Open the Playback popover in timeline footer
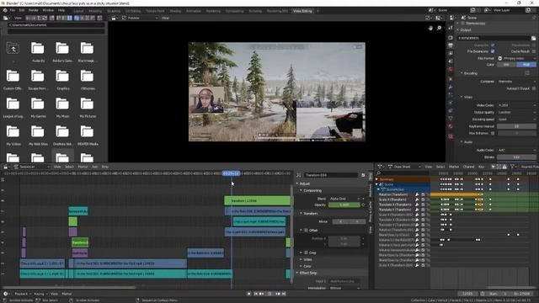Screen dimensions: 539x303 (x=23, y=294)
